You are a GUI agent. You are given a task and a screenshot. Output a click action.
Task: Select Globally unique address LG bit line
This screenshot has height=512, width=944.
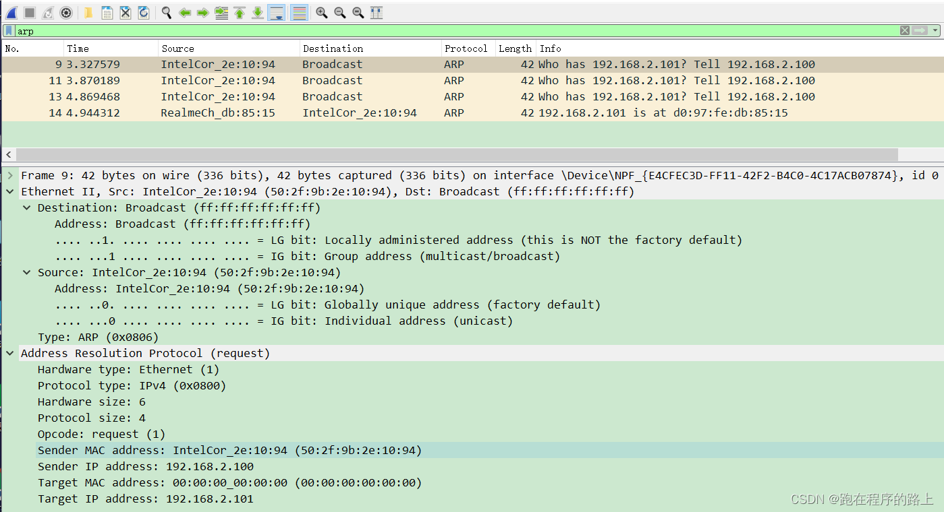coord(327,305)
